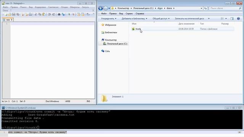Click the New file icon in Notepad++
Screen dimensions: 244x137
click(x=6, y=14)
